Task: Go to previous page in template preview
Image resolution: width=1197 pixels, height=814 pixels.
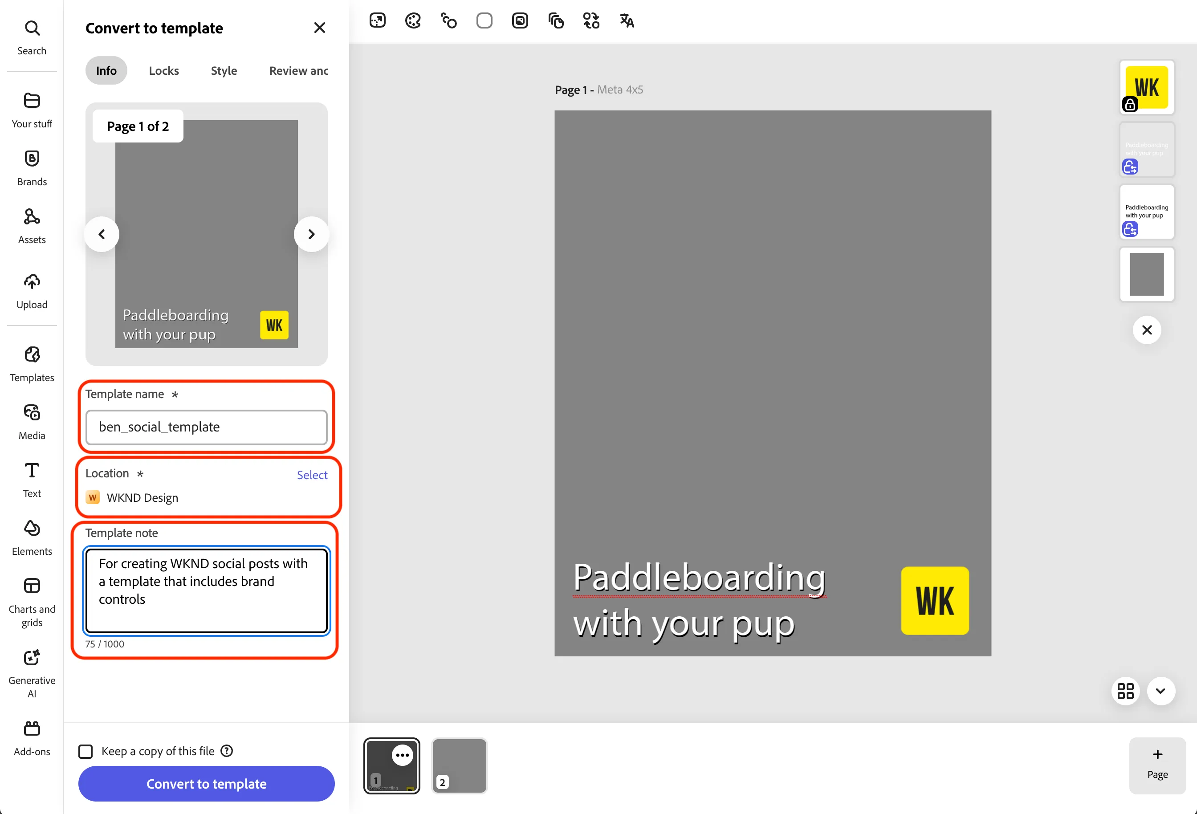Action: pos(102,234)
